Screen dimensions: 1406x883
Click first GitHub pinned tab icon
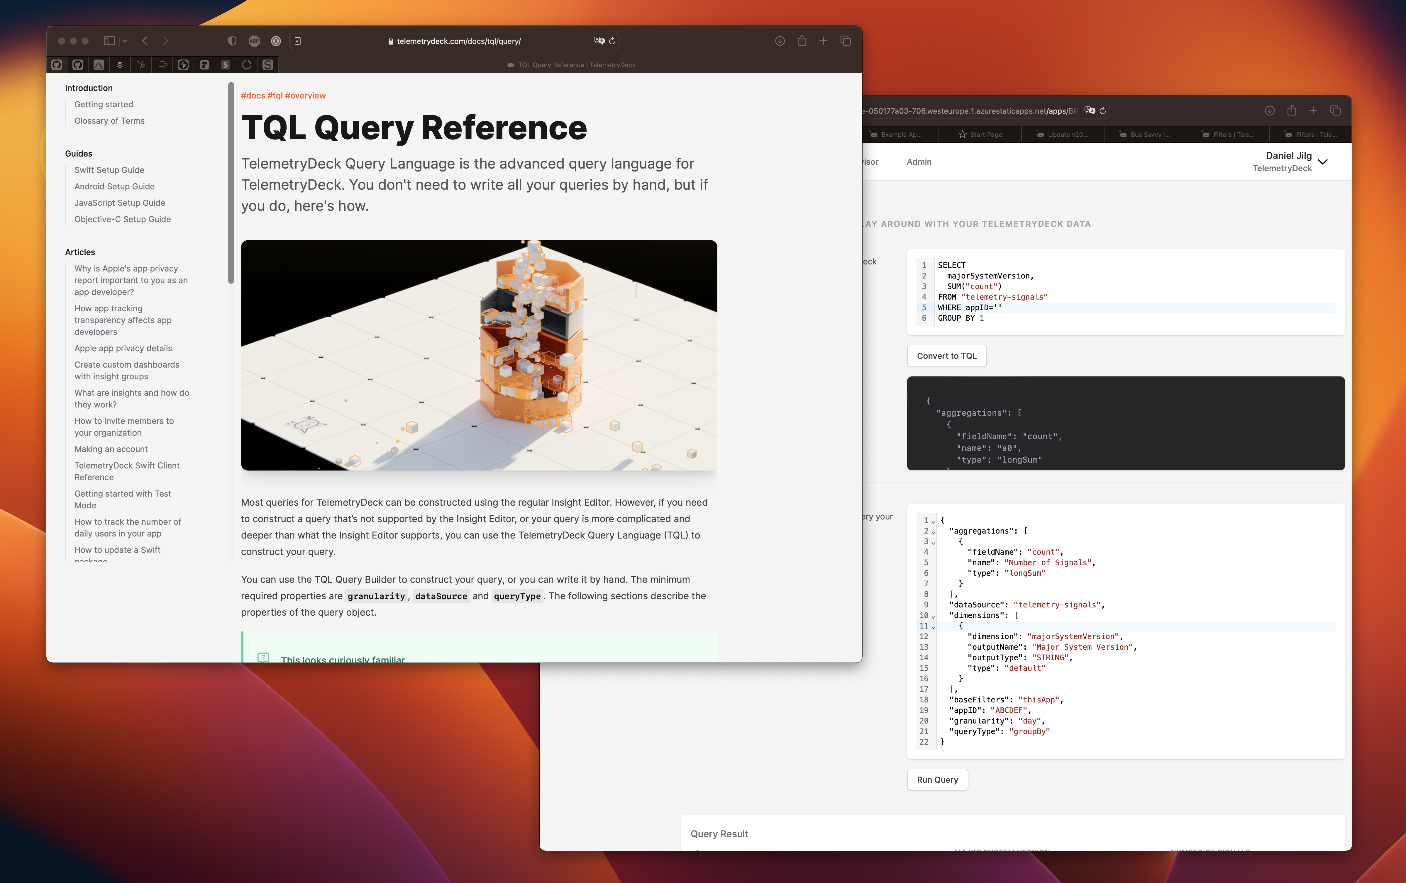(57, 65)
